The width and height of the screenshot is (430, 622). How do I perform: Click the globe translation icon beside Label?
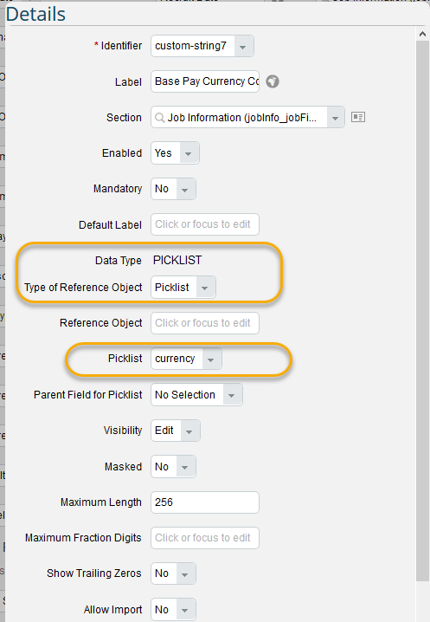(x=273, y=81)
